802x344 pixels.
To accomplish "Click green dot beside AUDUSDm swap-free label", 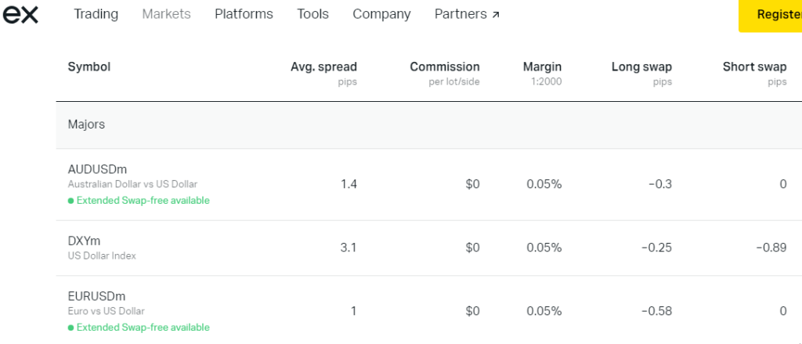I will (70, 201).
